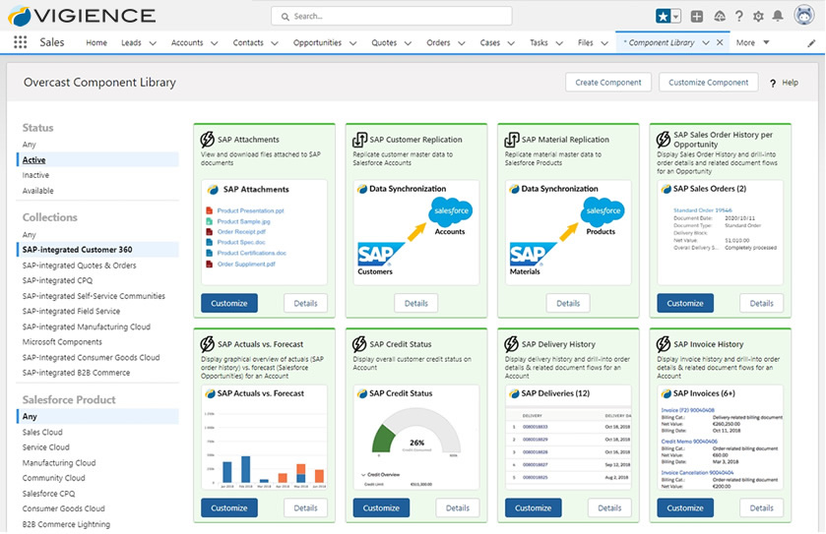Customize the SAP Credit Status component
The width and height of the screenshot is (826, 534).
381,507
